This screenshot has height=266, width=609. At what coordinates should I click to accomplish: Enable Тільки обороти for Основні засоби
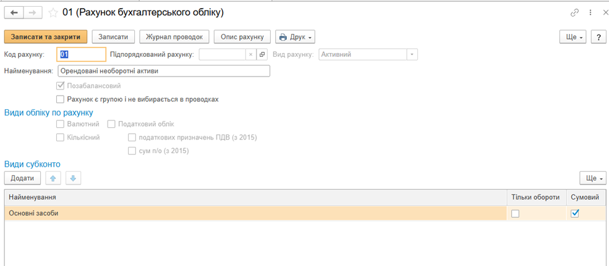tap(515, 214)
